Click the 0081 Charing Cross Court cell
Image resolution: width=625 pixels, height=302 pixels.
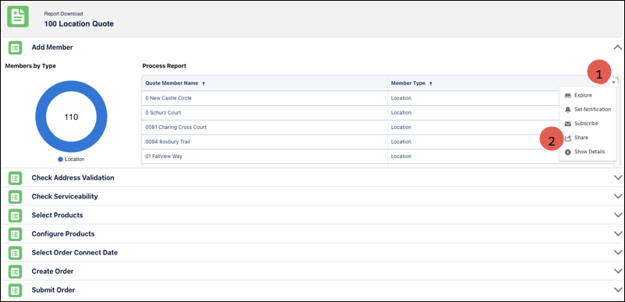coord(265,128)
